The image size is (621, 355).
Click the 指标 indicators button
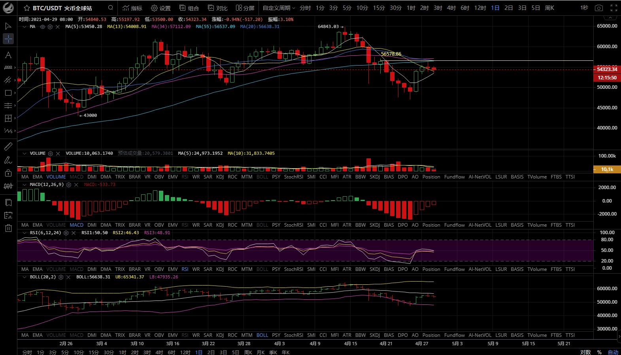point(132,8)
